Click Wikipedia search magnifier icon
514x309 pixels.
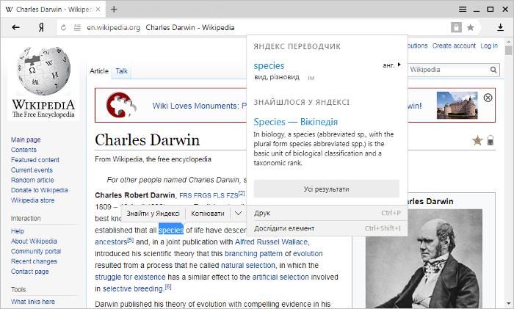(x=493, y=70)
